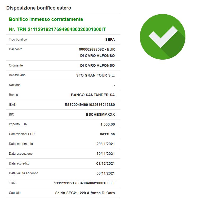200x200 pixels.
Task: Click the green Nr. TRN number header
Action: pyautogui.click(x=57, y=29)
